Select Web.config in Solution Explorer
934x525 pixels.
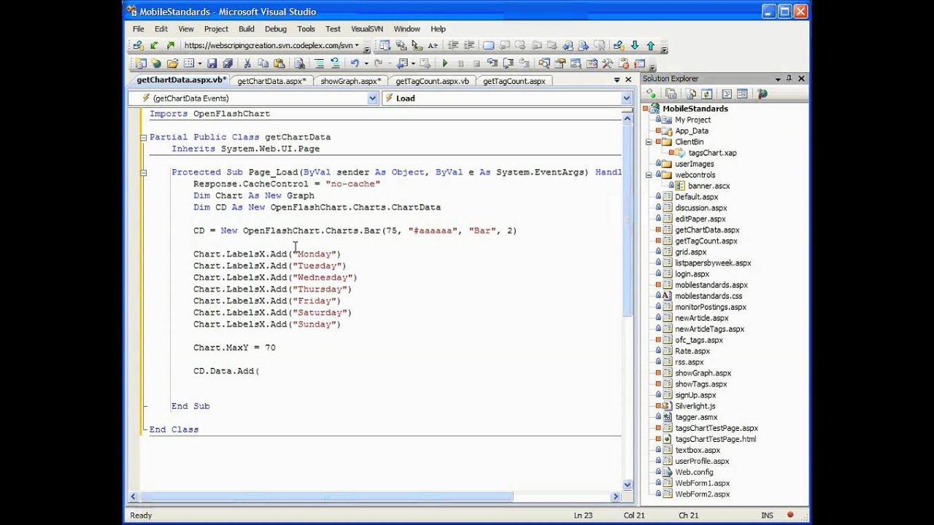click(694, 472)
